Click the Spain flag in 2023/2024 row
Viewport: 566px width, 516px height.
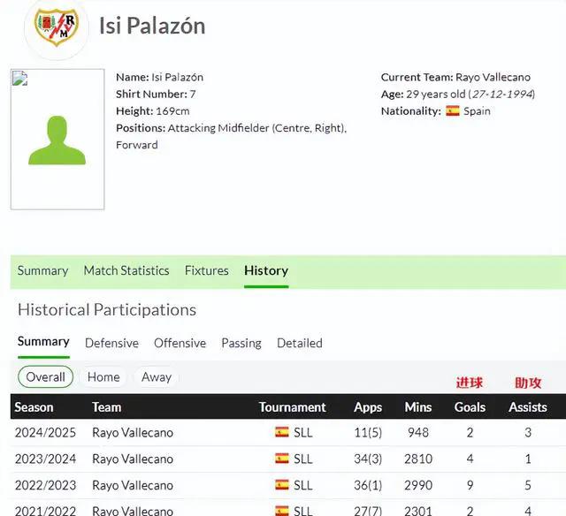coord(282,459)
